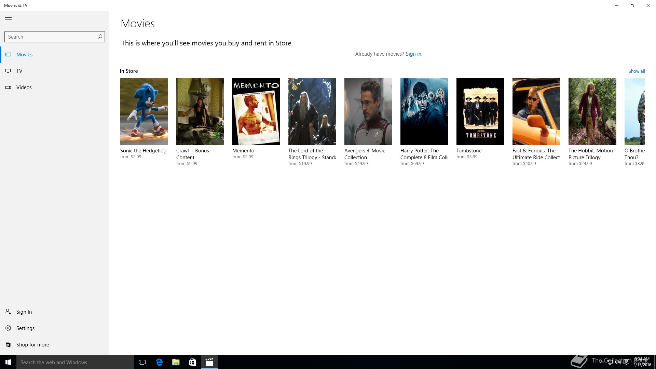Click the Videos camera icon
Image resolution: width=656 pixels, height=369 pixels.
click(8, 87)
